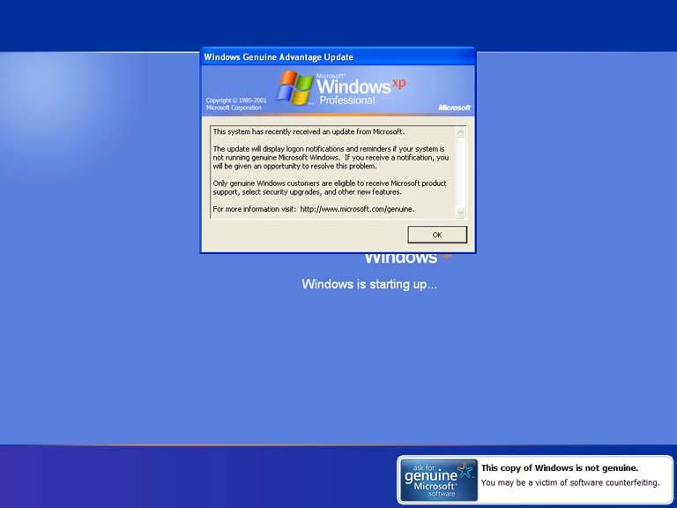
Task: Click the Windows XP flag logo in dialog
Action: pos(295,87)
